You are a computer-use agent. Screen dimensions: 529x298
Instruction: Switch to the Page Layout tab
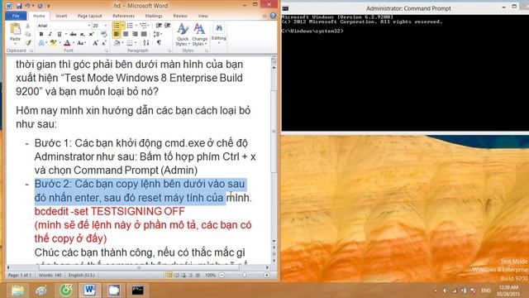[x=90, y=16]
